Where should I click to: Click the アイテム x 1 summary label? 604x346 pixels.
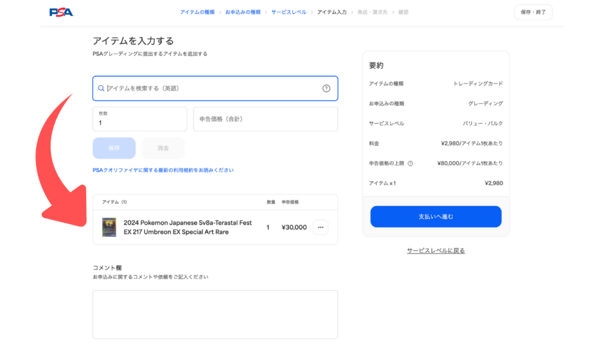[x=382, y=183]
